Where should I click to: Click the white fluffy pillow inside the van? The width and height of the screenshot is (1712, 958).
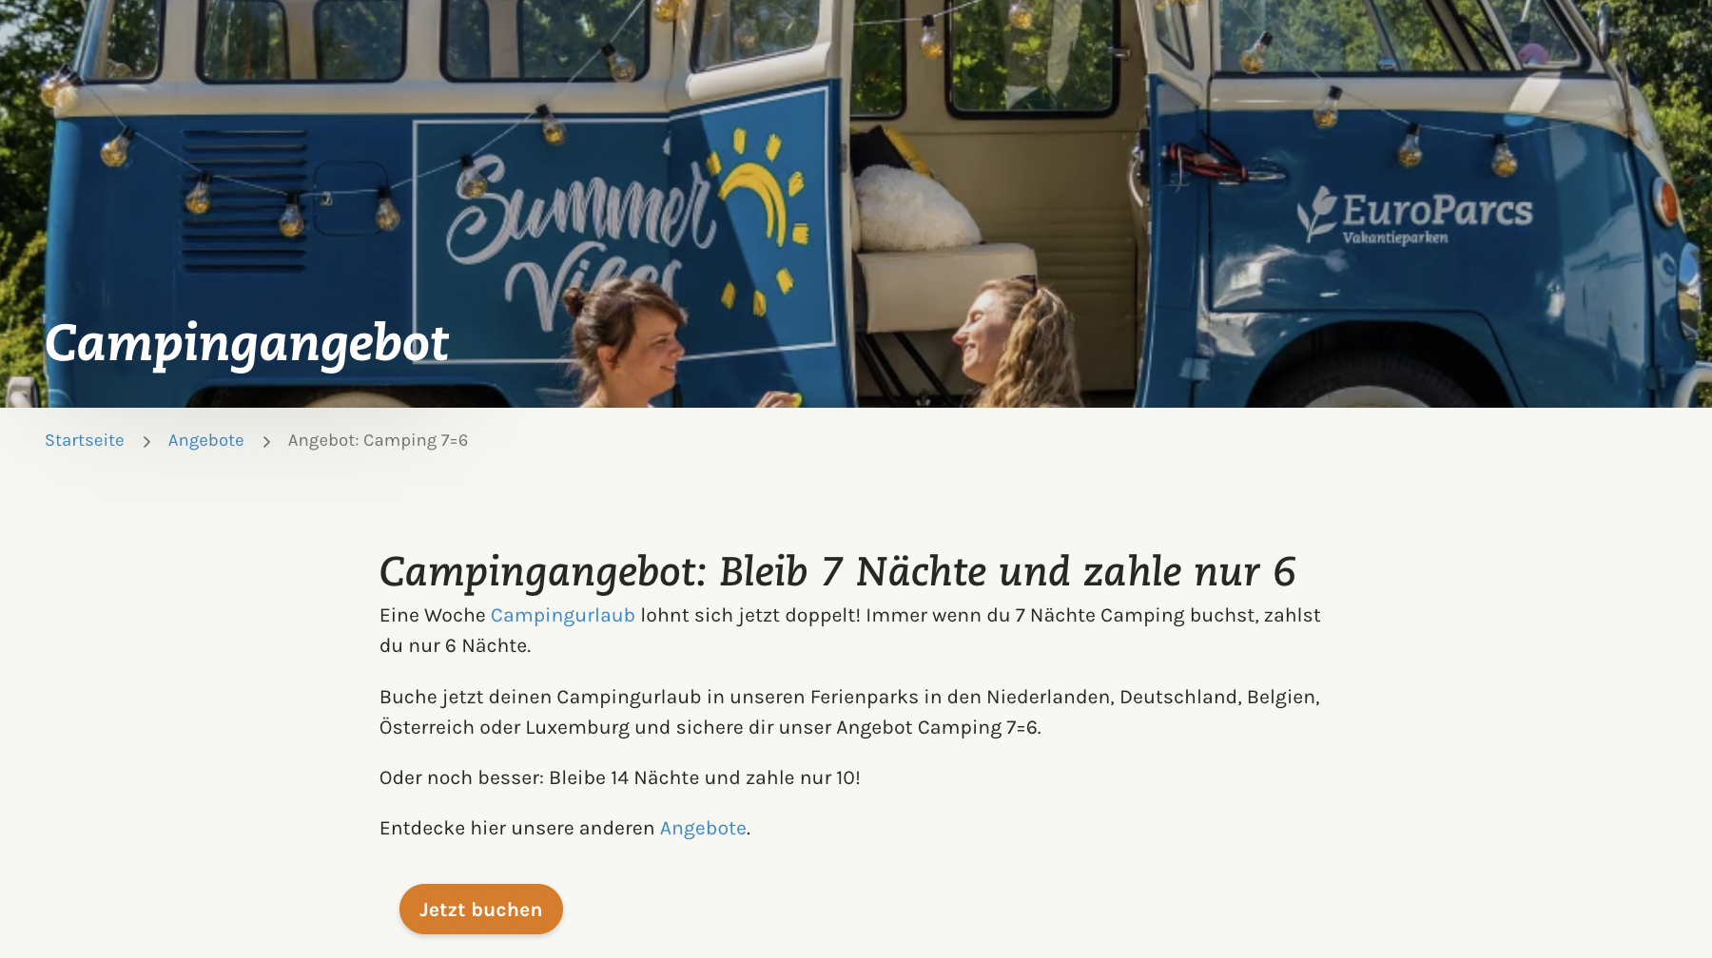pyautogui.click(x=913, y=207)
